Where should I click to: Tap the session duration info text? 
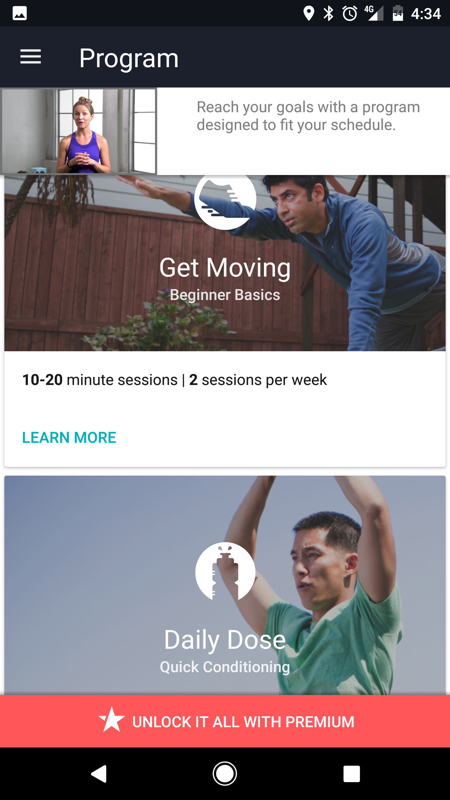click(x=174, y=380)
